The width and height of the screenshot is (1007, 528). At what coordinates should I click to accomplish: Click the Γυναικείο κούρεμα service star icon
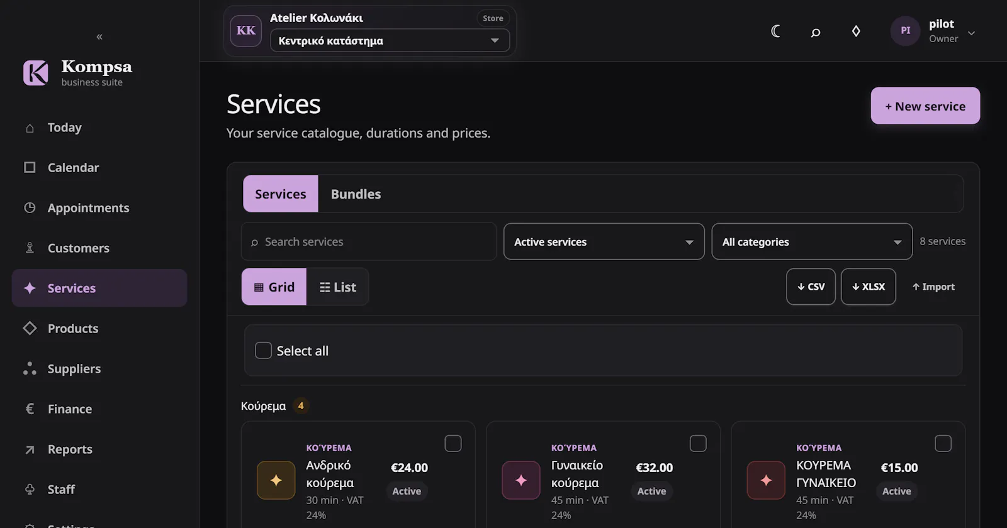(521, 480)
